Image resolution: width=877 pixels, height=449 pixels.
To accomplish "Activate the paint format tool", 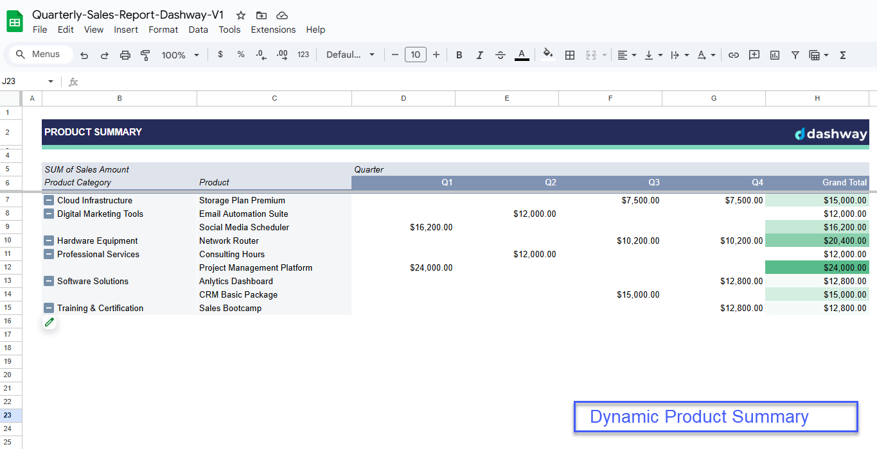I will [x=145, y=55].
